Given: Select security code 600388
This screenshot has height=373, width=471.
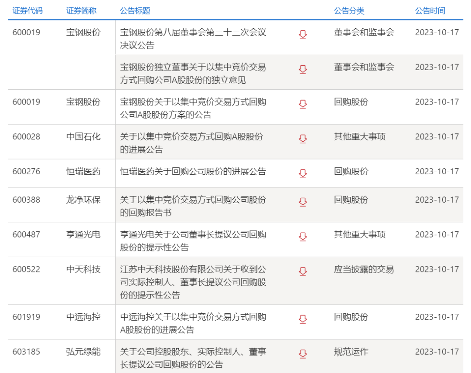Looking at the screenshot, I should pyautogui.click(x=26, y=200).
